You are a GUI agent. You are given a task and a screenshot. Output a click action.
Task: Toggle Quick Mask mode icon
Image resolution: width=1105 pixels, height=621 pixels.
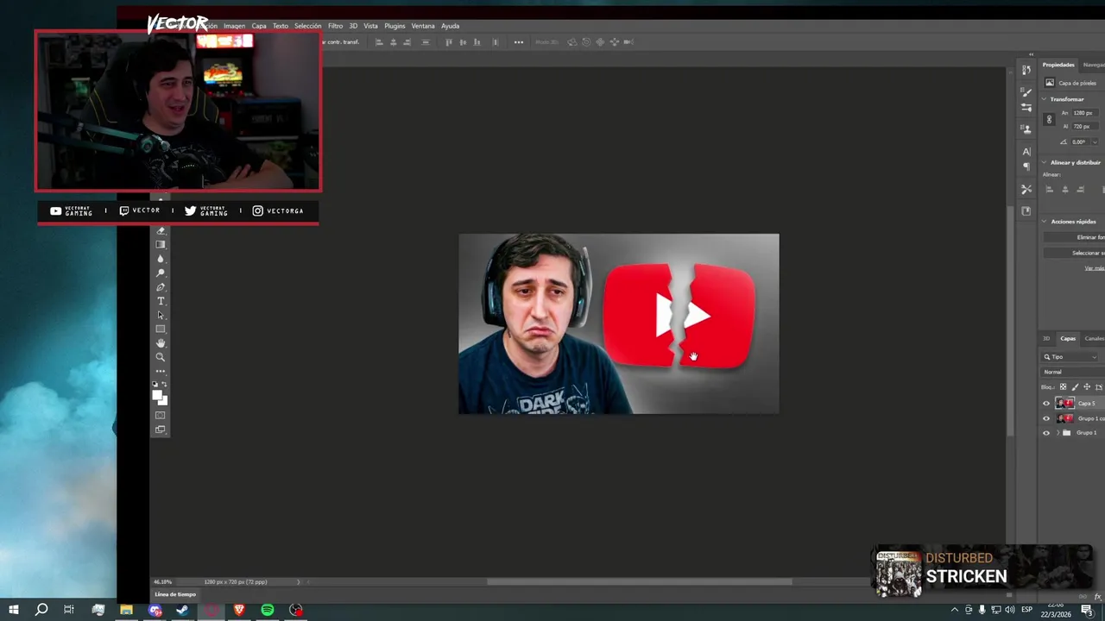pos(161,415)
